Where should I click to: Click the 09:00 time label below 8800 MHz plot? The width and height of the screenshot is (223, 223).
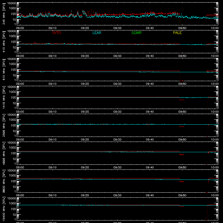coord(20,195)
